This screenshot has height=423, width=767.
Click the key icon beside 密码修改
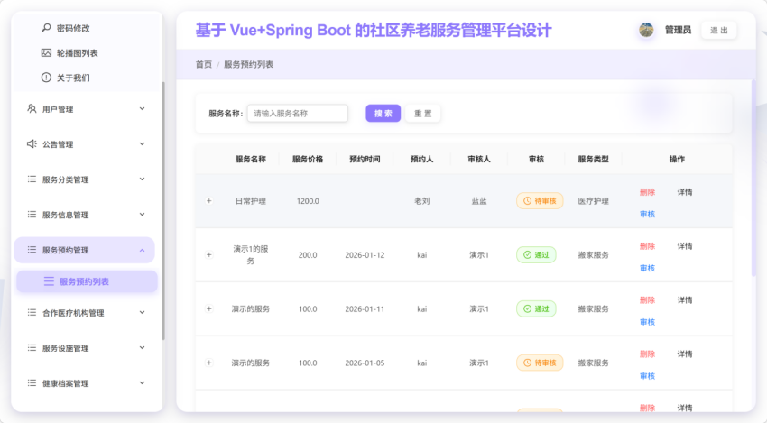[x=46, y=28]
